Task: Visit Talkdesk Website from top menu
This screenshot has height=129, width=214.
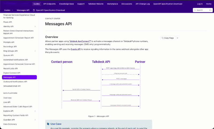Action: (96, 4)
